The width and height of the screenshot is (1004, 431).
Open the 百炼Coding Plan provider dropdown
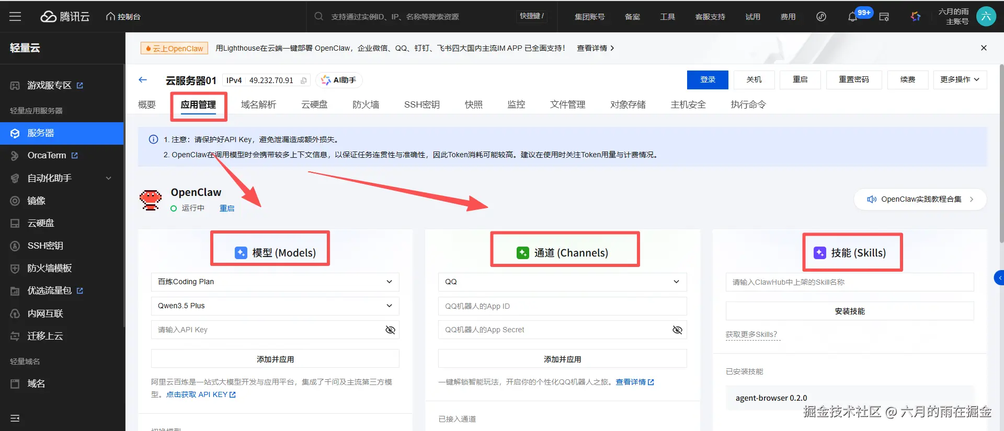(275, 282)
